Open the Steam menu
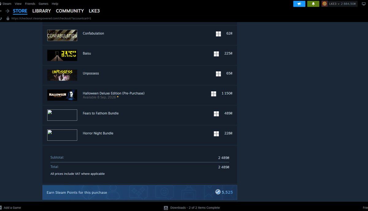Viewport: 368px width, 211px height. pyautogui.click(x=7, y=4)
